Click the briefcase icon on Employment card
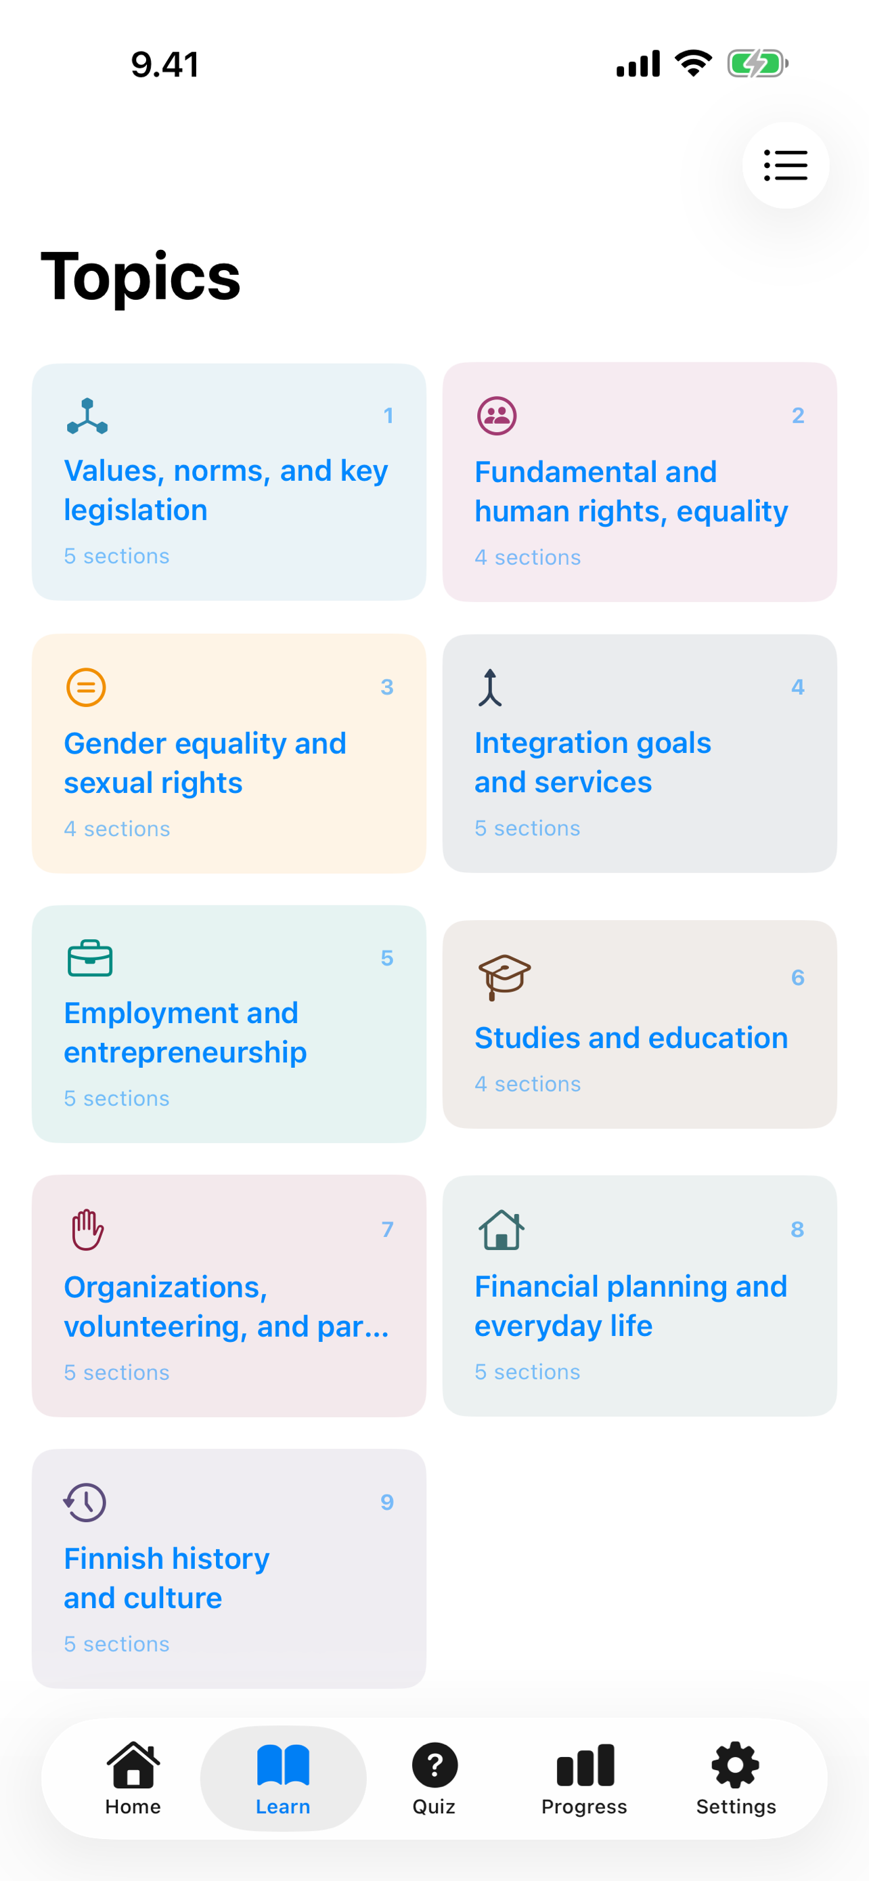The image size is (869, 1881). [89, 960]
